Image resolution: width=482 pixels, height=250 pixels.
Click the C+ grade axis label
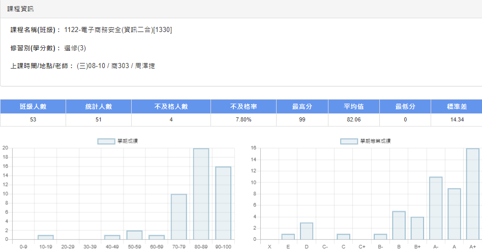362,247
